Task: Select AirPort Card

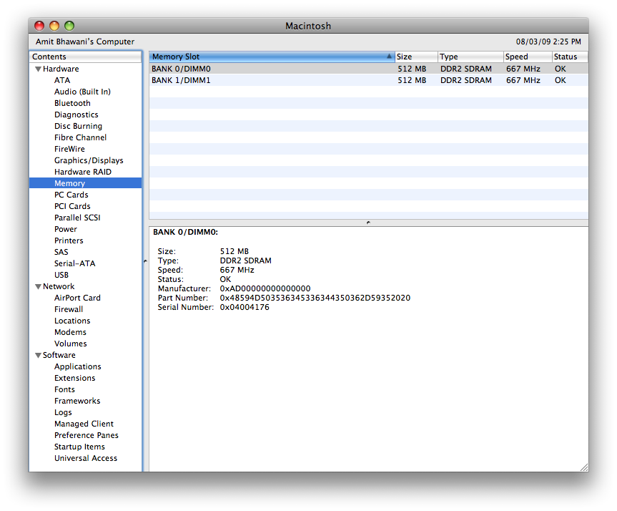Action: (77, 298)
